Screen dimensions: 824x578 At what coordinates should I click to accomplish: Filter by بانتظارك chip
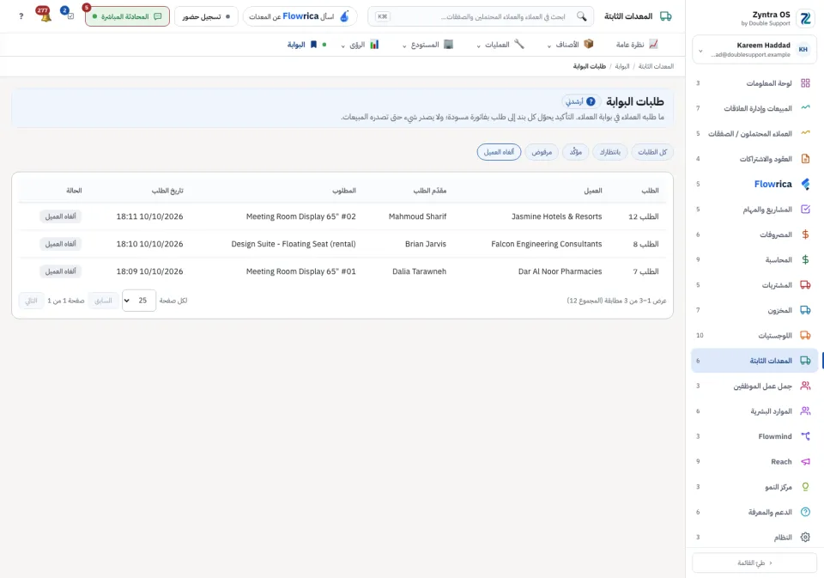coord(610,152)
